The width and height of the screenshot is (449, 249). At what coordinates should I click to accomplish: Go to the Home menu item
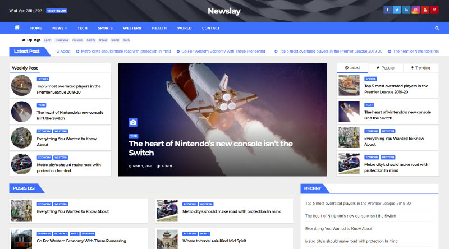(x=36, y=28)
